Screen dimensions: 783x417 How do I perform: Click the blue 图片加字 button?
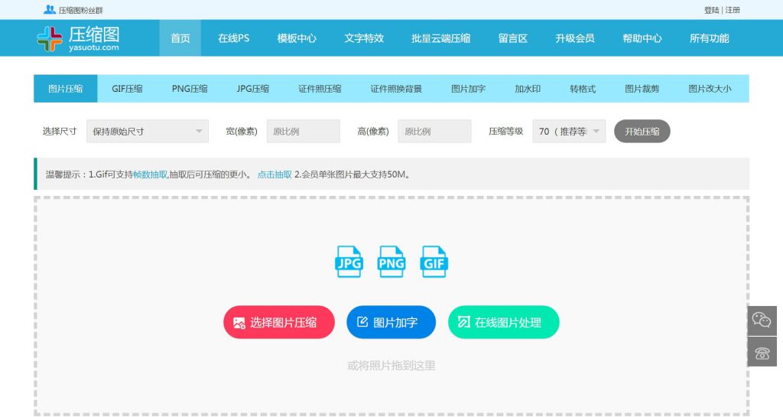pyautogui.click(x=391, y=322)
